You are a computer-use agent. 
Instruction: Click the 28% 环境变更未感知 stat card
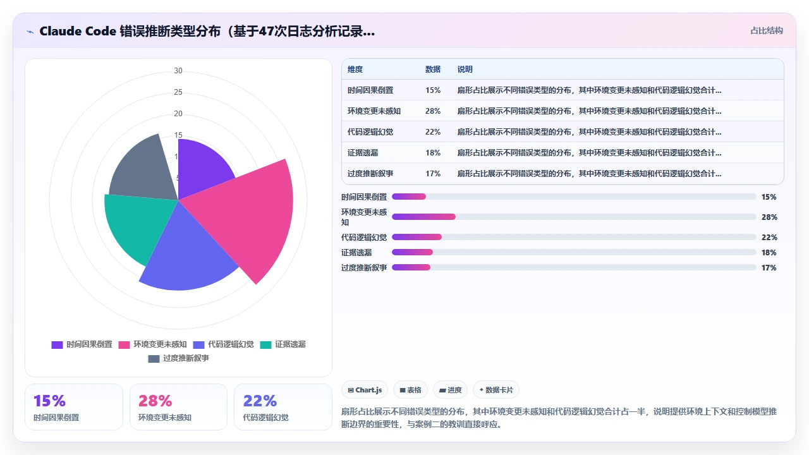pyautogui.click(x=179, y=407)
